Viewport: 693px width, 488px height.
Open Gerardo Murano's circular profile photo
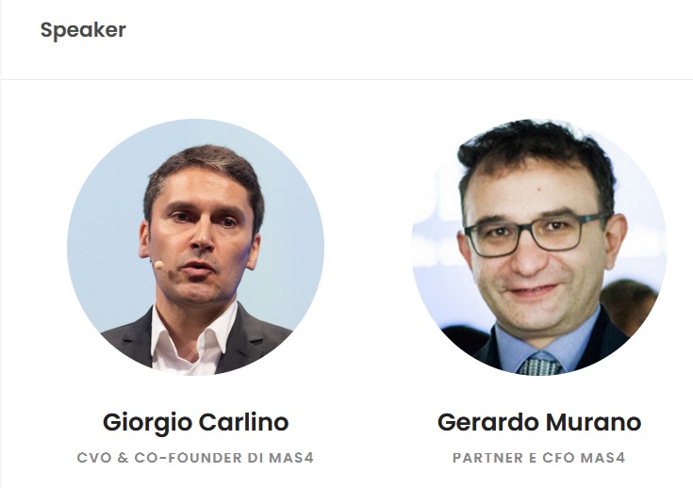[x=539, y=247]
